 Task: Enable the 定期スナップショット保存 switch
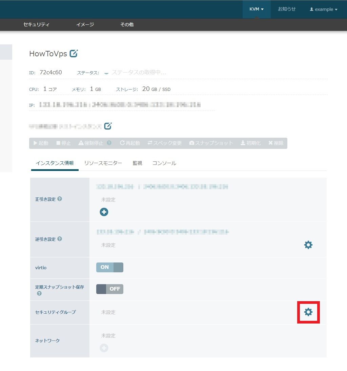click(x=110, y=289)
